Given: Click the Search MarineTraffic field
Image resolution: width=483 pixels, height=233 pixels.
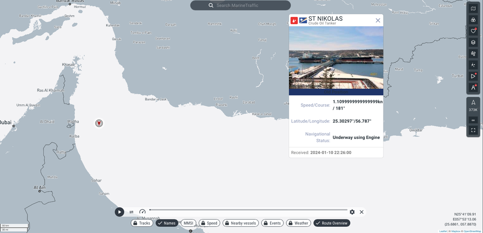Looking at the screenshot, I should tap(241, 5).
